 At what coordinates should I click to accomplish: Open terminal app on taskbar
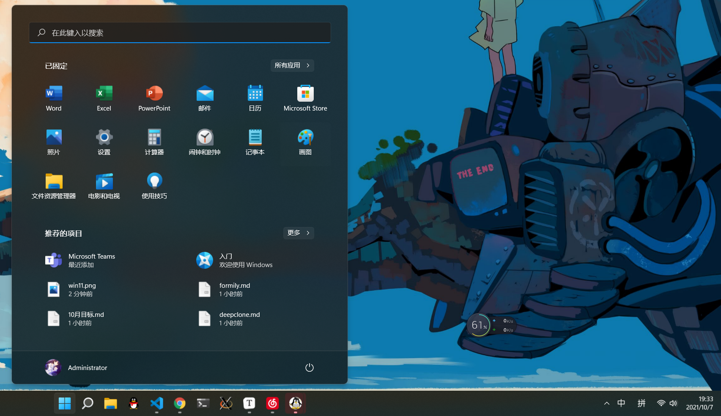(x=203, y=404)
